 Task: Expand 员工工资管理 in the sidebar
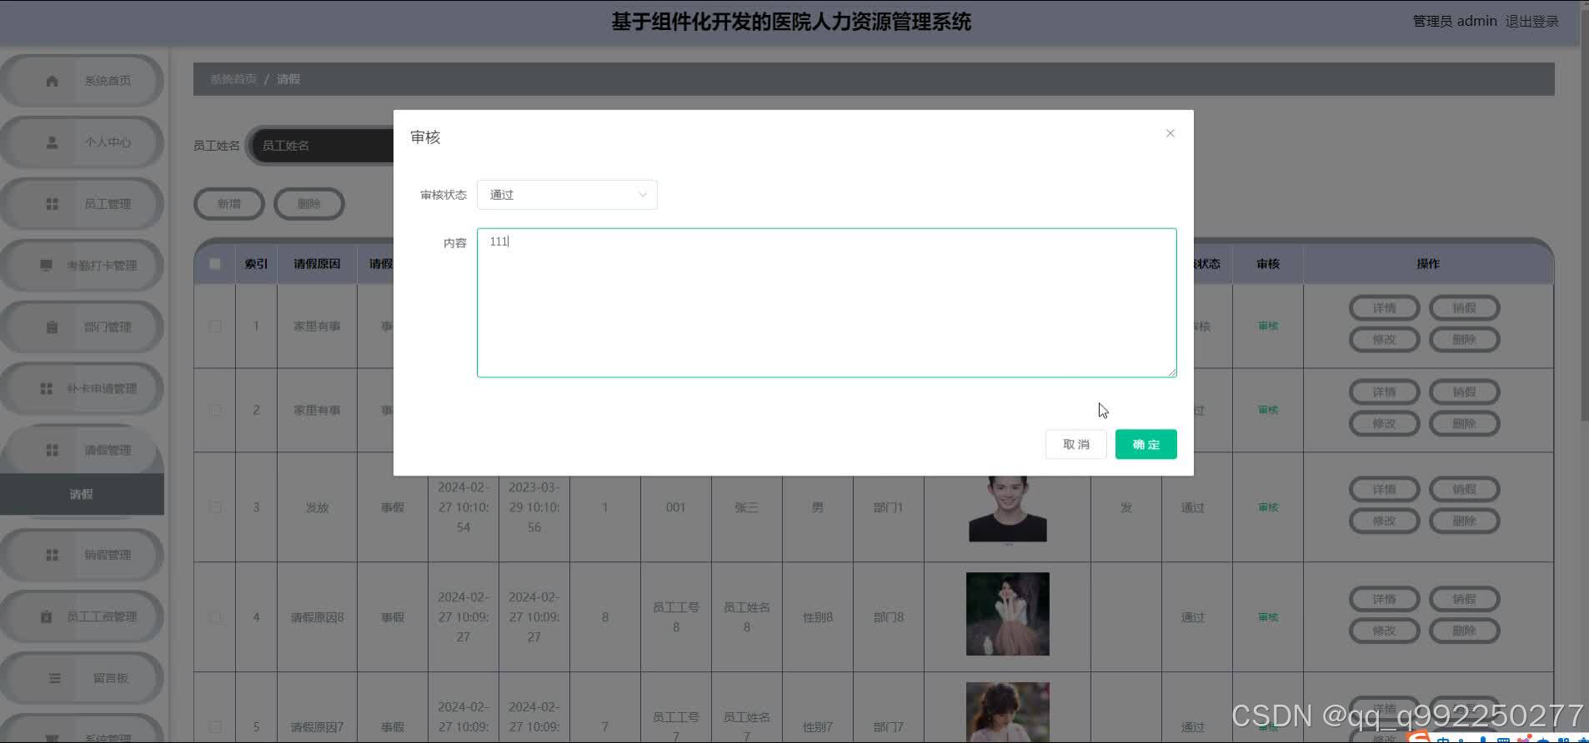click(82, 616)
